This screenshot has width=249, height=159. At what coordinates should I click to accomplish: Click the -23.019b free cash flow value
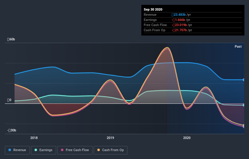coord(179,25)
